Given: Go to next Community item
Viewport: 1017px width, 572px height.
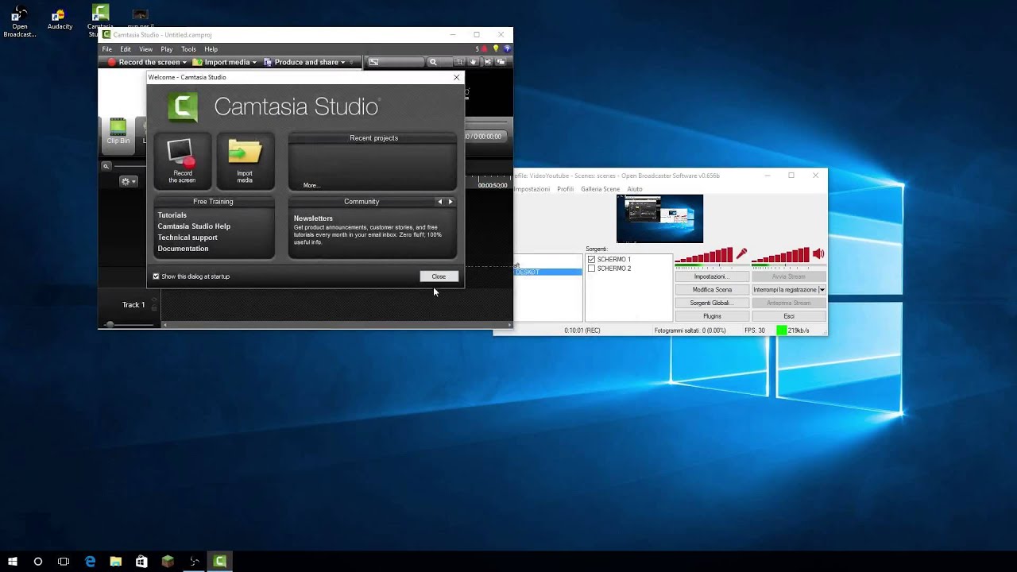Looking at the screenshot, I should (450, 202).
